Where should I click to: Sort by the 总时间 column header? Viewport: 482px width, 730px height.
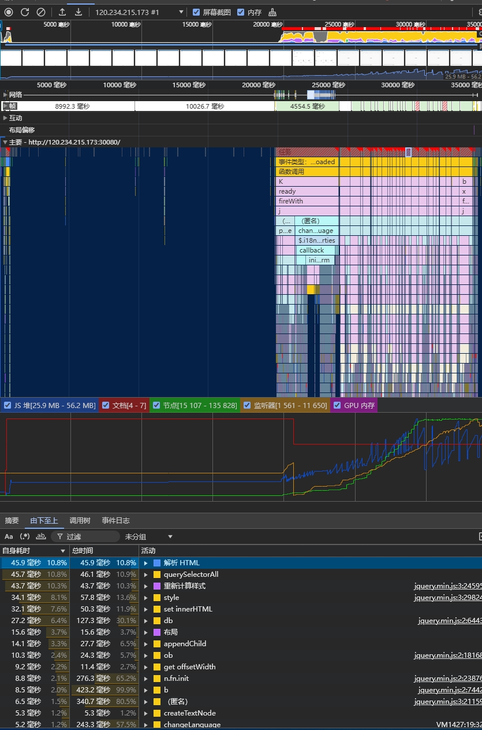point(104,551)
